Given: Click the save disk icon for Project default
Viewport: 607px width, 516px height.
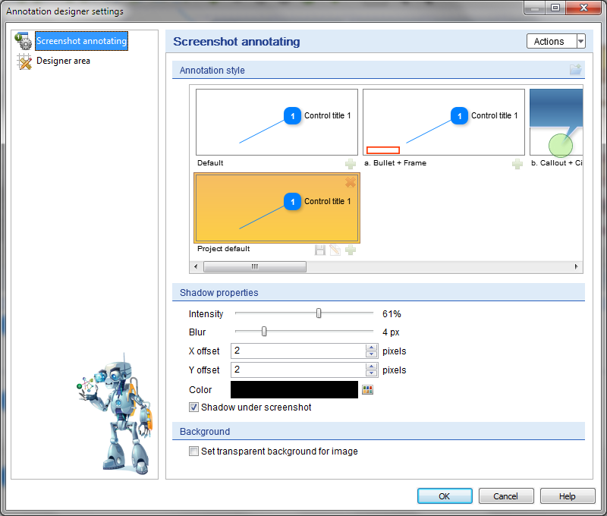Looking at the screenshot, I should (319, 250).
